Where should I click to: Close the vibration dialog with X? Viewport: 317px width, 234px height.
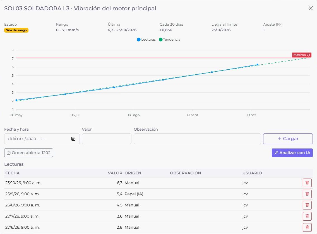[311, 8]
